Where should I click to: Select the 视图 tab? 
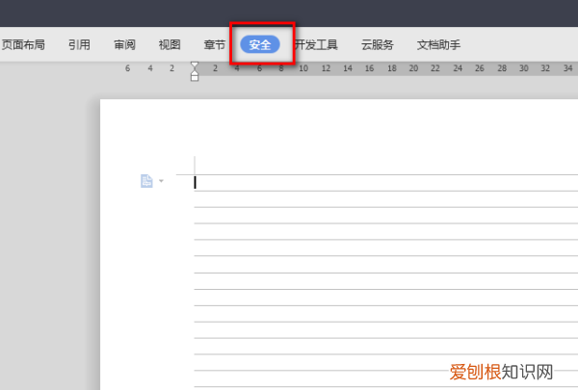(x=170, y=45)
